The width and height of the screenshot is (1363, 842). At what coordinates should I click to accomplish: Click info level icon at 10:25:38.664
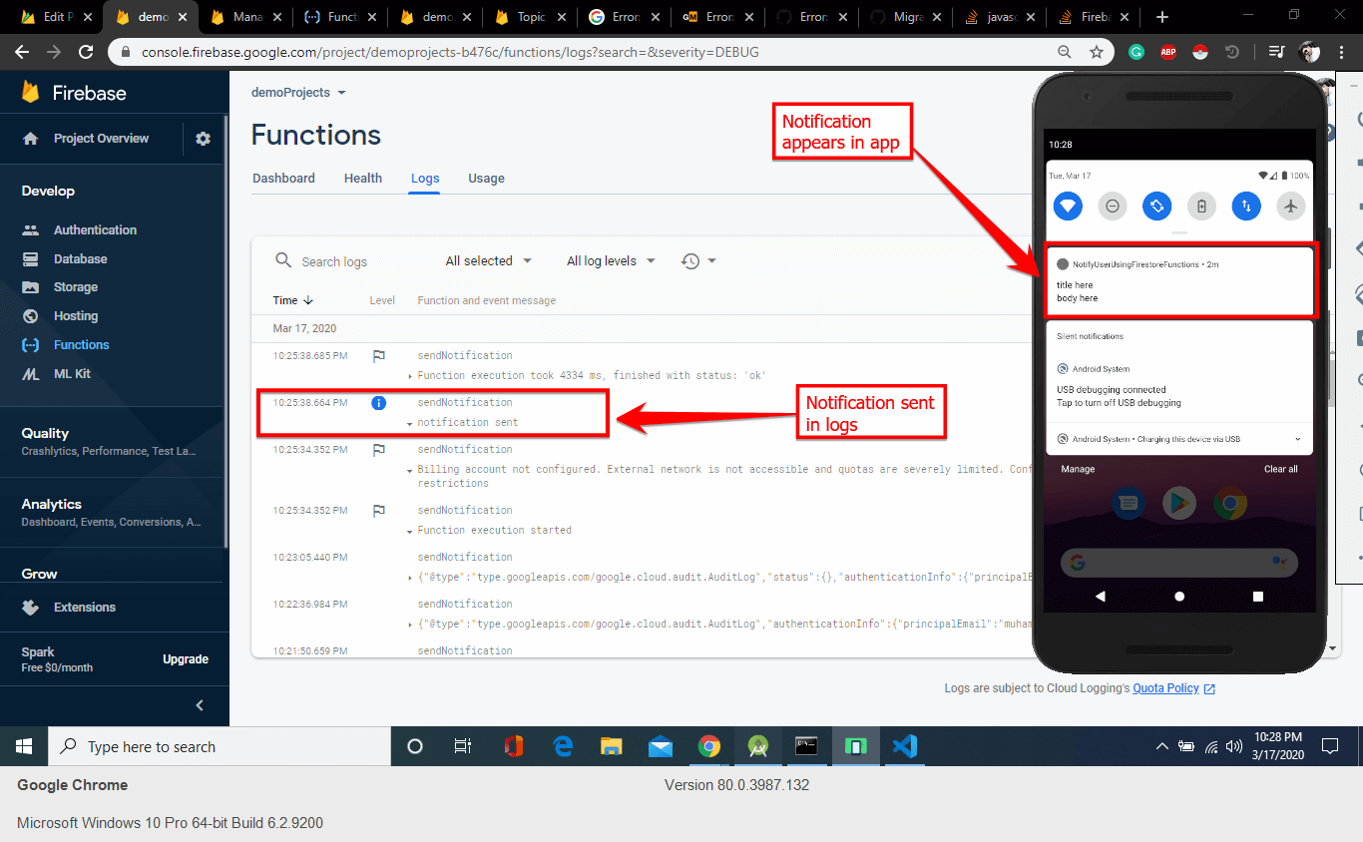pyautogui.click(x=379, y=403)
